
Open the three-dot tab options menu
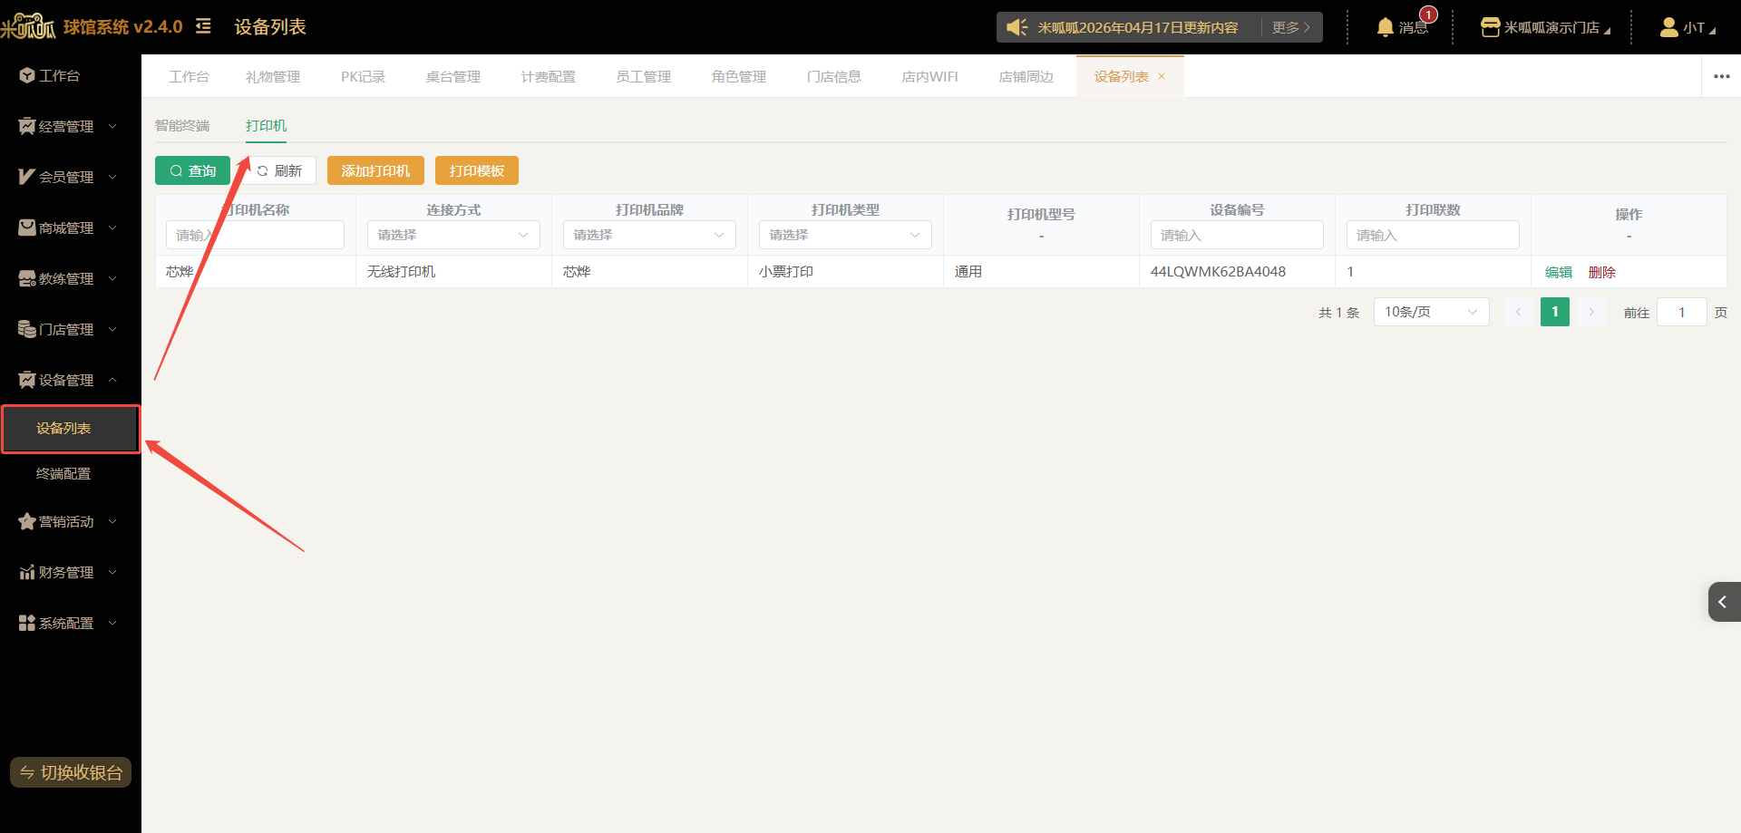point(1721,76)
